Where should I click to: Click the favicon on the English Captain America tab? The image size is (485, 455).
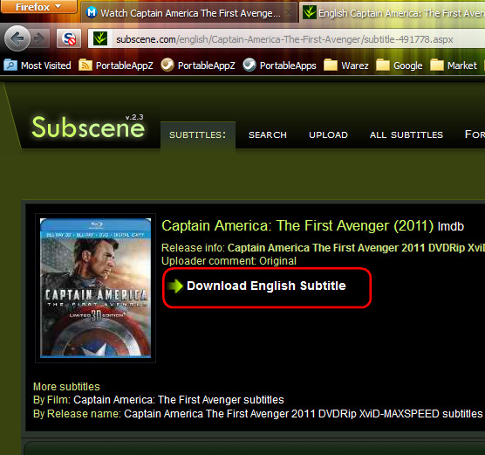pos(310,13)
